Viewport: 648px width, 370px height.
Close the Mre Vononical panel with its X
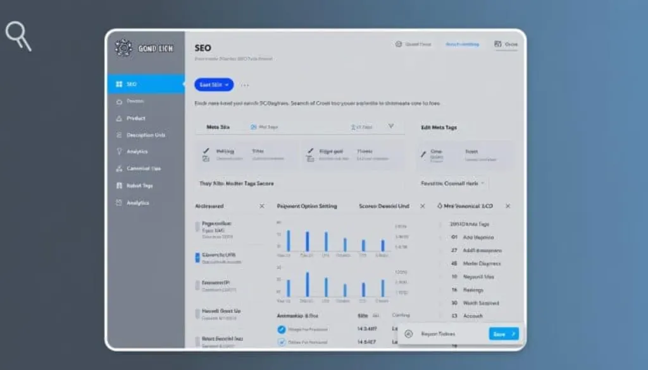pos(508,206)
